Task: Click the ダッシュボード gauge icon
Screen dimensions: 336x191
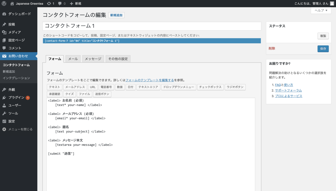Action: [x=4, y=14]
